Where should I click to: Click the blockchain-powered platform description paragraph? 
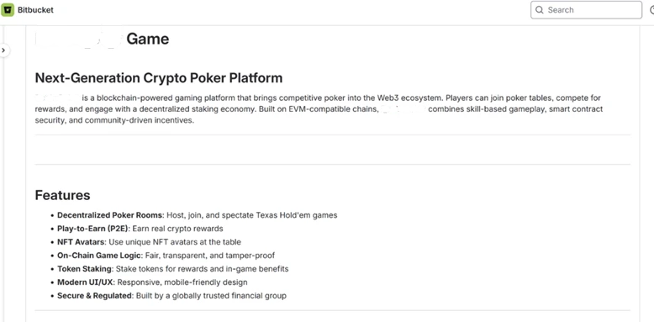tap(319, 109)
